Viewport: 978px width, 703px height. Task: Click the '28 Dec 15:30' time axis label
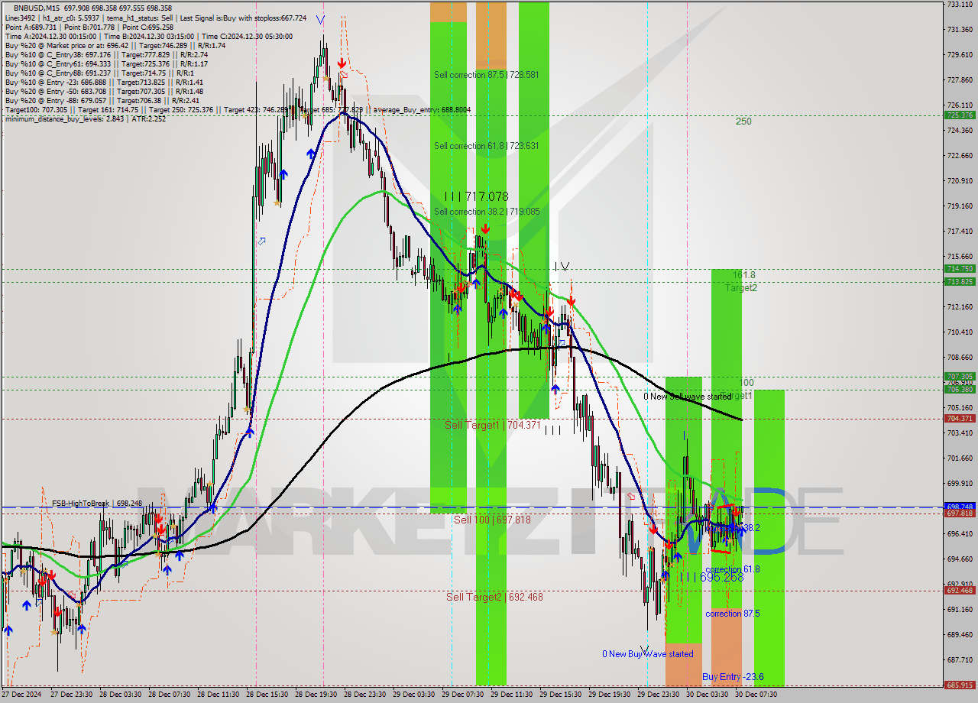coord(267,695)
